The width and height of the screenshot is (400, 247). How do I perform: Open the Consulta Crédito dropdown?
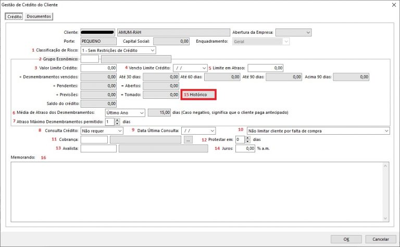(120, 131)
